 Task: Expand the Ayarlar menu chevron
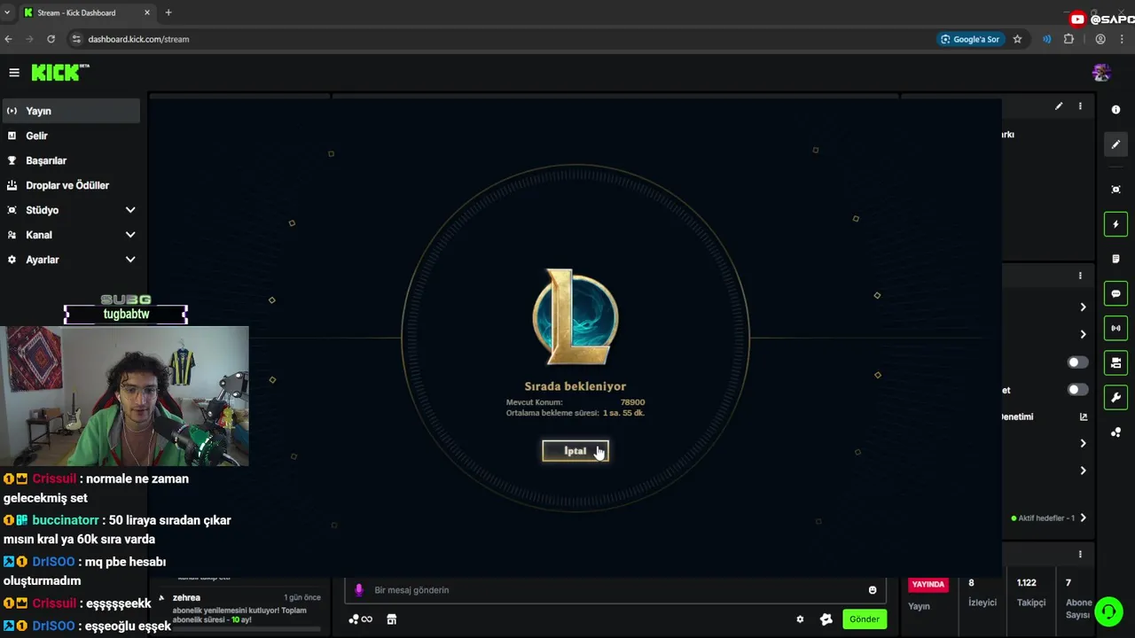point(130,260)
